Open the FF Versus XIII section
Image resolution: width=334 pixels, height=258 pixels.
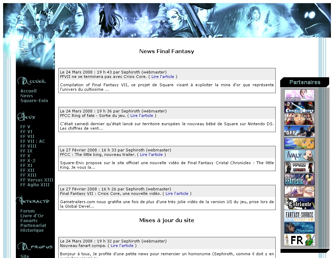point(37,180)
